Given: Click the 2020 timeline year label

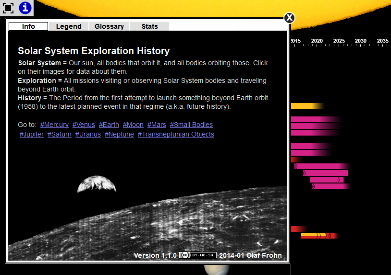Looking at the screenshot, I should pos(317,41).
